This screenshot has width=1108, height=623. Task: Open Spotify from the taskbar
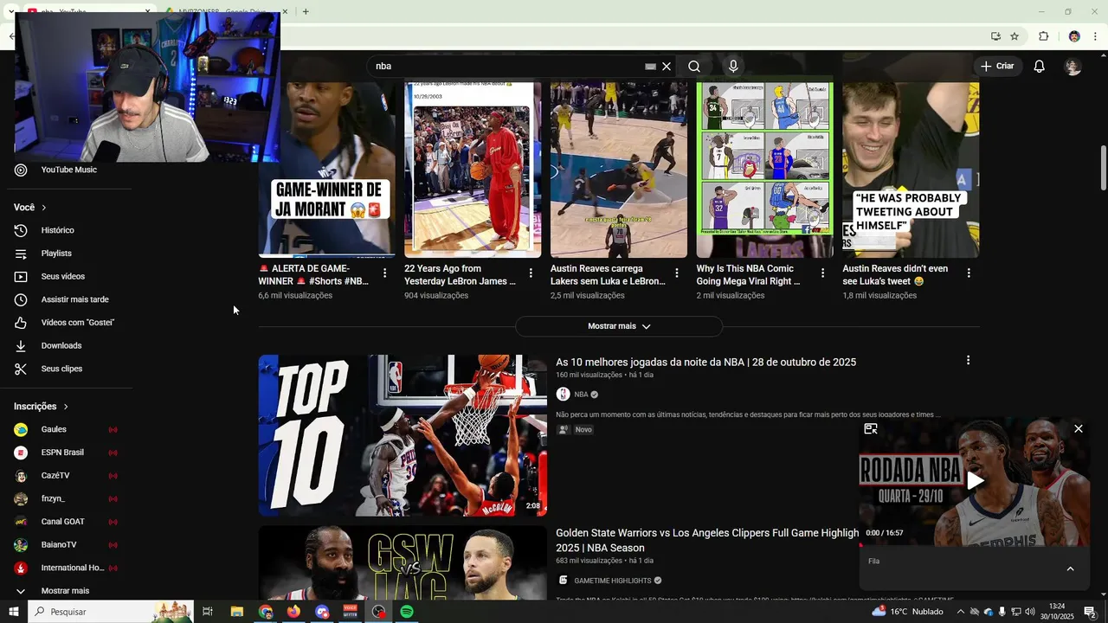point(407,612)
